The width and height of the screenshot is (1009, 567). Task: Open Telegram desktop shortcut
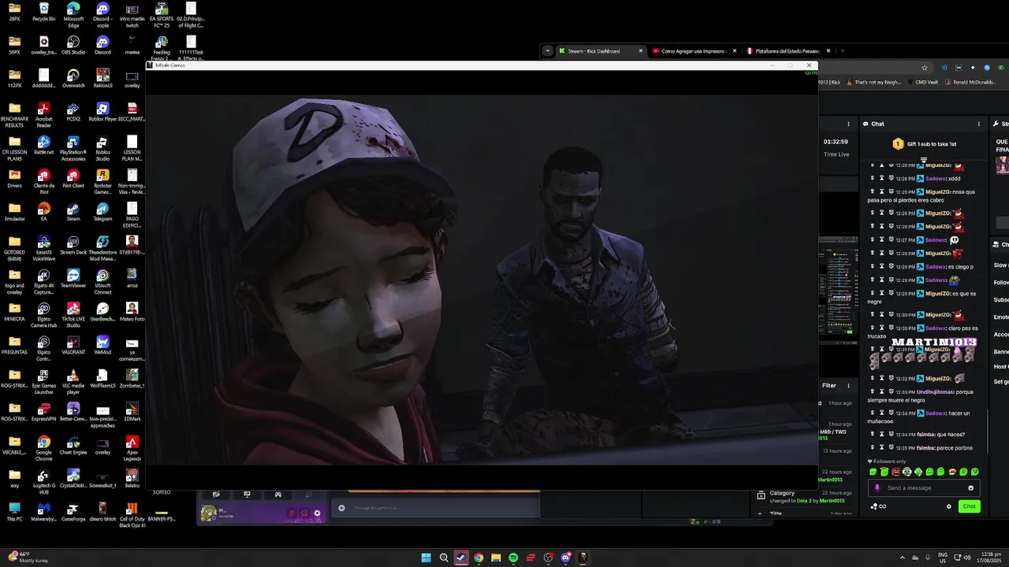[102, 211]
